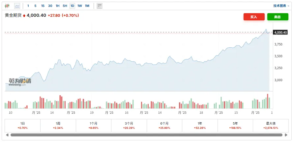Select the 5H interval option
This screenshot has height=142, width=293.
65,6
